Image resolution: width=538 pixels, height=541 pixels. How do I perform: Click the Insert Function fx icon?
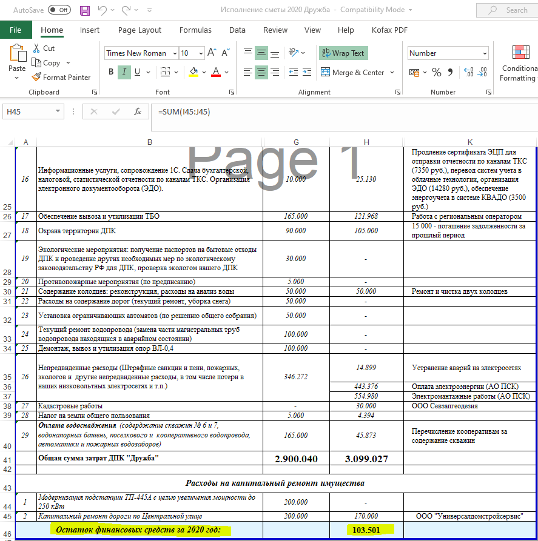(x=138, y=111)
